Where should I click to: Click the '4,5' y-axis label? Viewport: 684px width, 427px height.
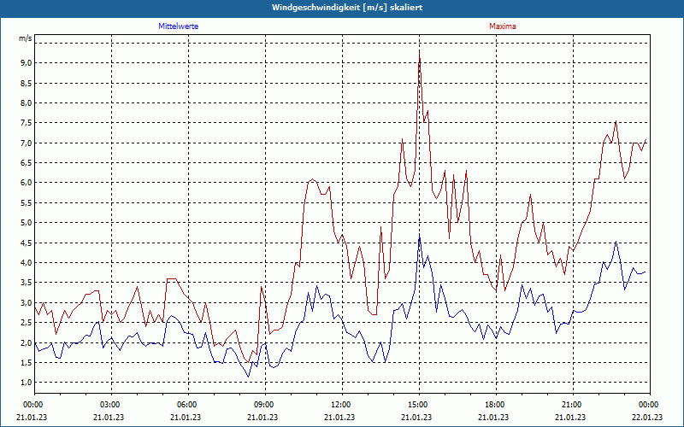27,243
